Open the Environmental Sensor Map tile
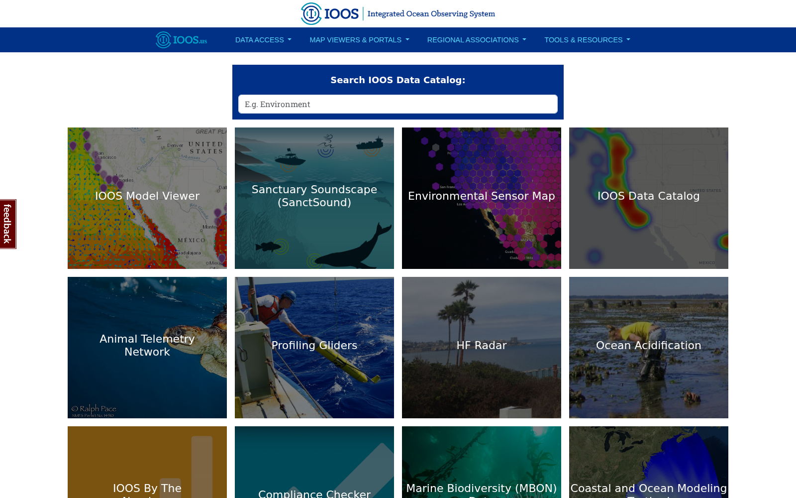Image resolution: width=796 pixels, height=498 pixels. coord(482,198)
